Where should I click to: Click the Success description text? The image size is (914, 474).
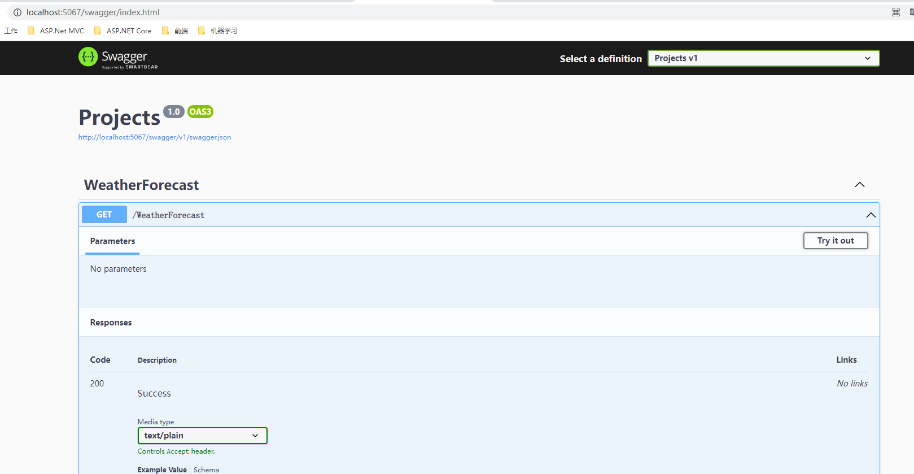click(x=154, y=393)
